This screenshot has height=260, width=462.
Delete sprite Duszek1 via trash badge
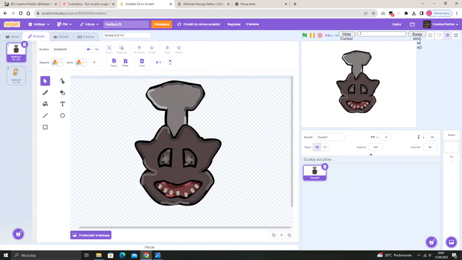point(325,167)
